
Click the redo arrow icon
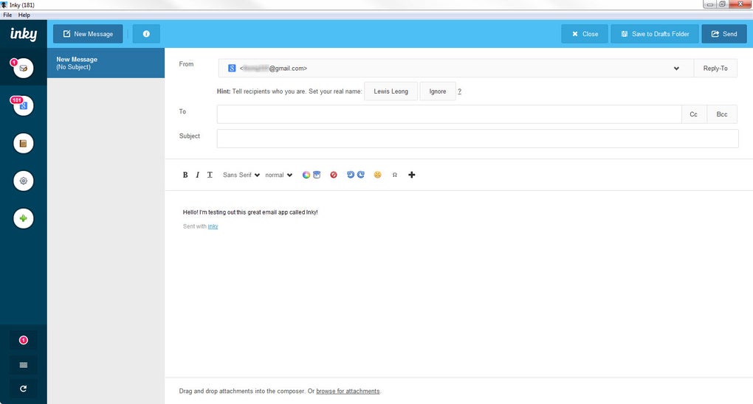361,175
